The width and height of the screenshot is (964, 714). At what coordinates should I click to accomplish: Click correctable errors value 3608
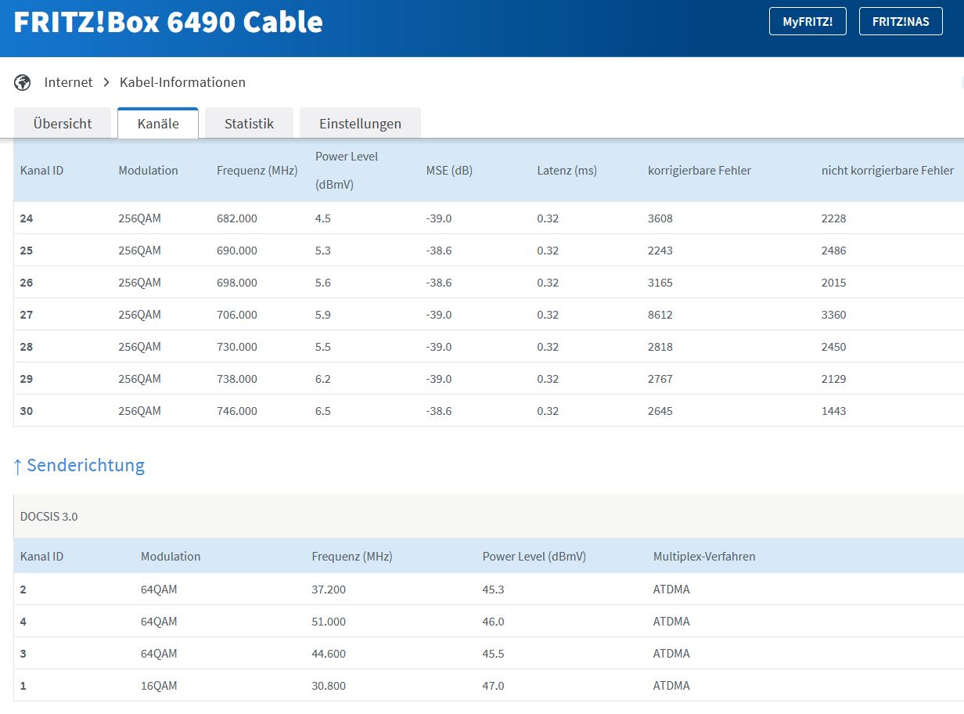pyautogui.click(x=660, y=218)
